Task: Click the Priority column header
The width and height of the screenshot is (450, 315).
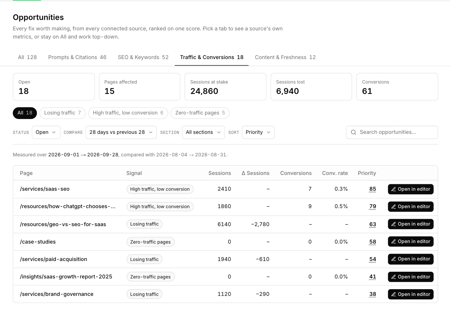Action: (367, 173)
